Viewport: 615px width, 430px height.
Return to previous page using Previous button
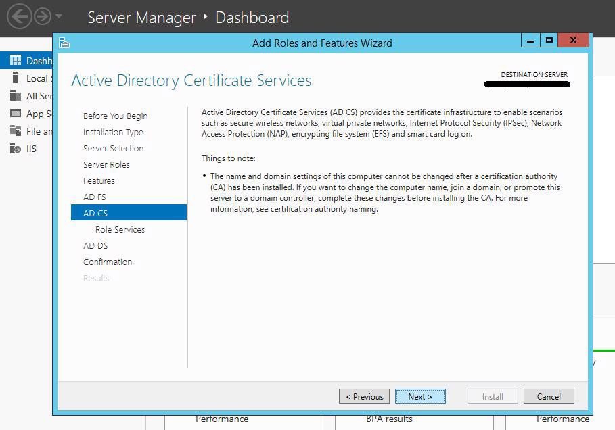(363, 396)
